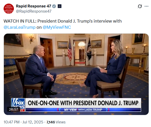Viewport: 151px width, 127px height.
Task: Open the @LaraLeaTrump mention
Action: tap(20, 27)
